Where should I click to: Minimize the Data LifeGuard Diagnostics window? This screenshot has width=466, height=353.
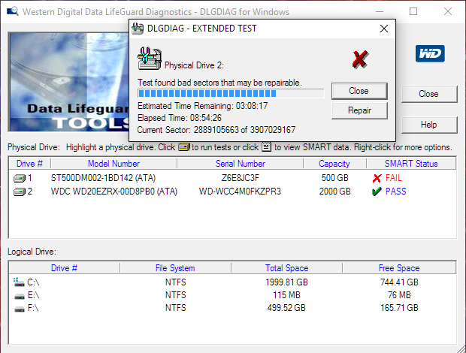(380, 11)
